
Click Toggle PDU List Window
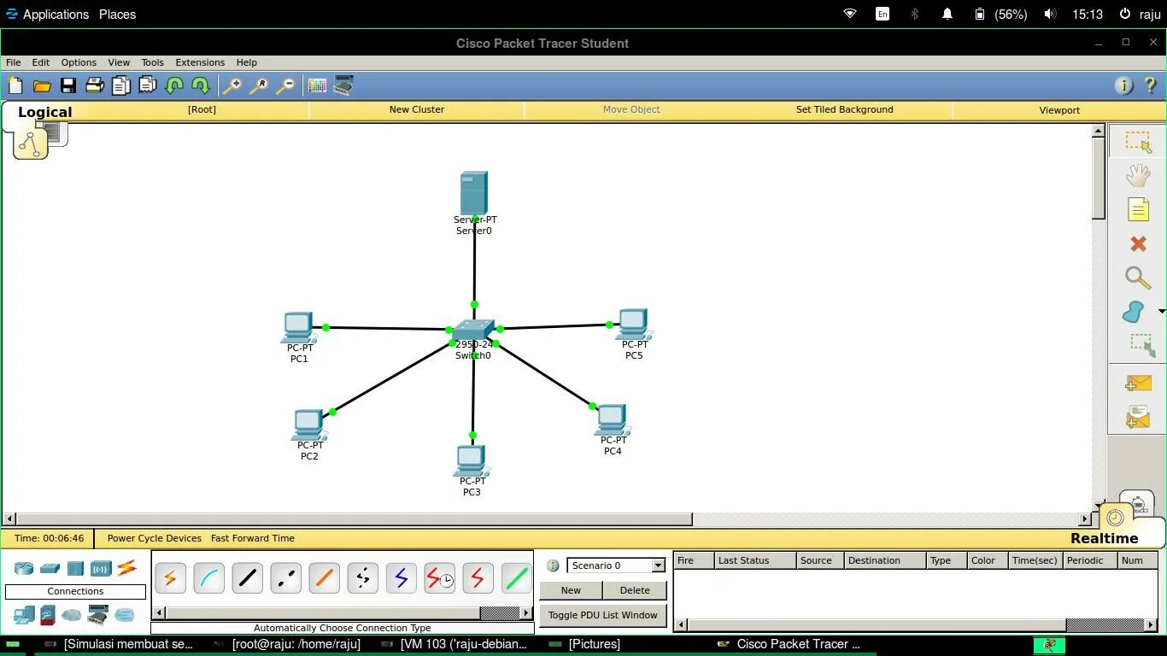point(602,615)
